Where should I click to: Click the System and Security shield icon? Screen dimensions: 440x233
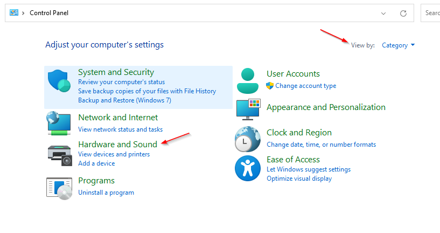[x=59, y=81]
